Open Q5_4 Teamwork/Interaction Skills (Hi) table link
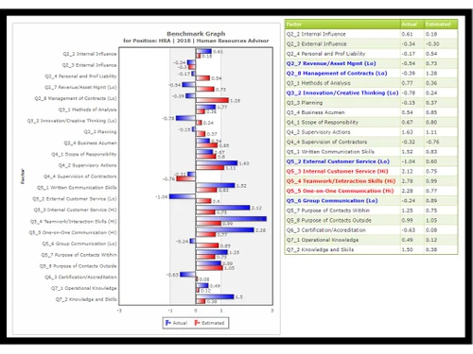Viewport: 473px width, 354px height. click(x=341, y=181)
